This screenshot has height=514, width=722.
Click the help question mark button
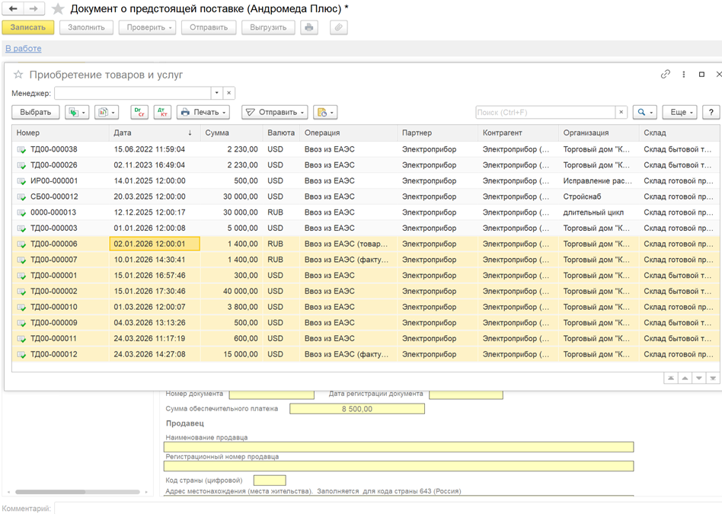(x=711, y=113)
